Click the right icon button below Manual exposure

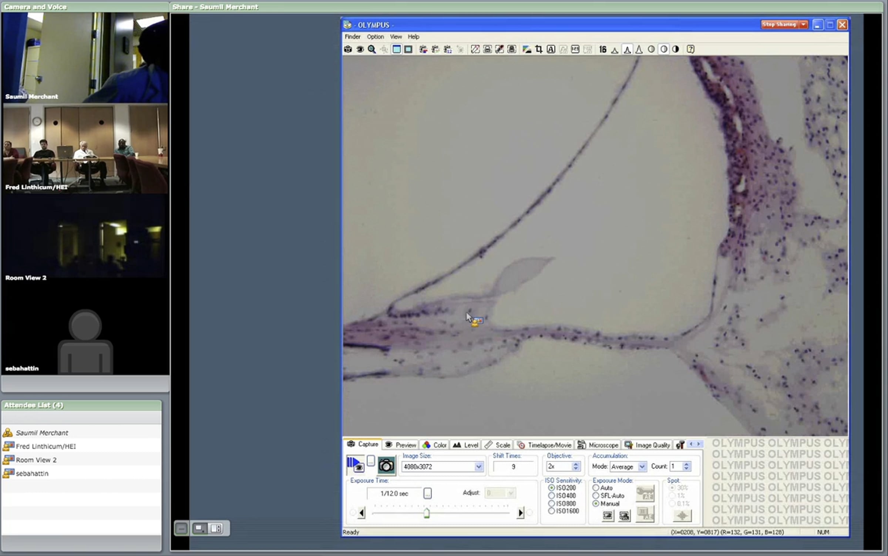tap(625, 515)
